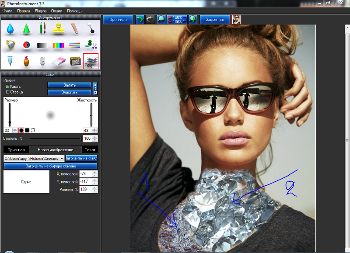Click the green undo arrow
The height and width of the screenshot is (253, 350).
point(140,19)
